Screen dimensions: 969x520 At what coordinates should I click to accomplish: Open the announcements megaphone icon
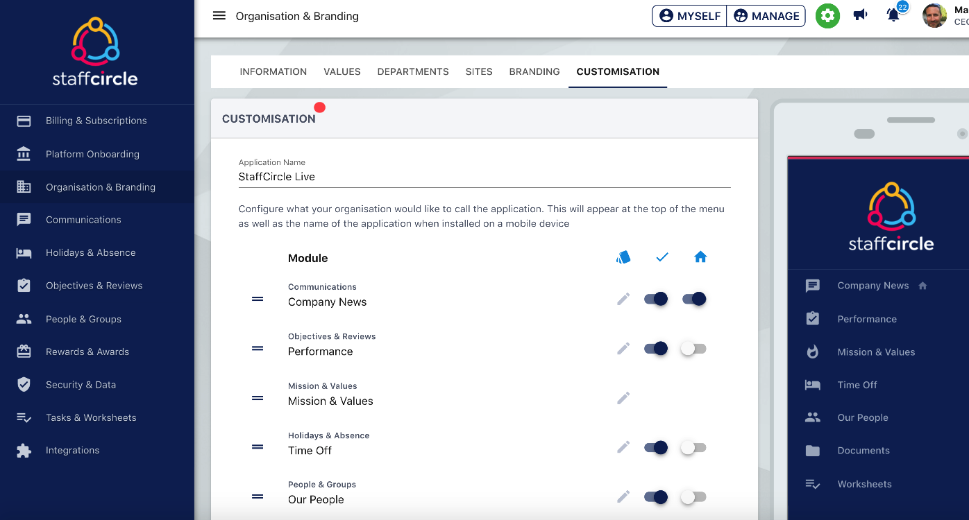pos(861,15)
